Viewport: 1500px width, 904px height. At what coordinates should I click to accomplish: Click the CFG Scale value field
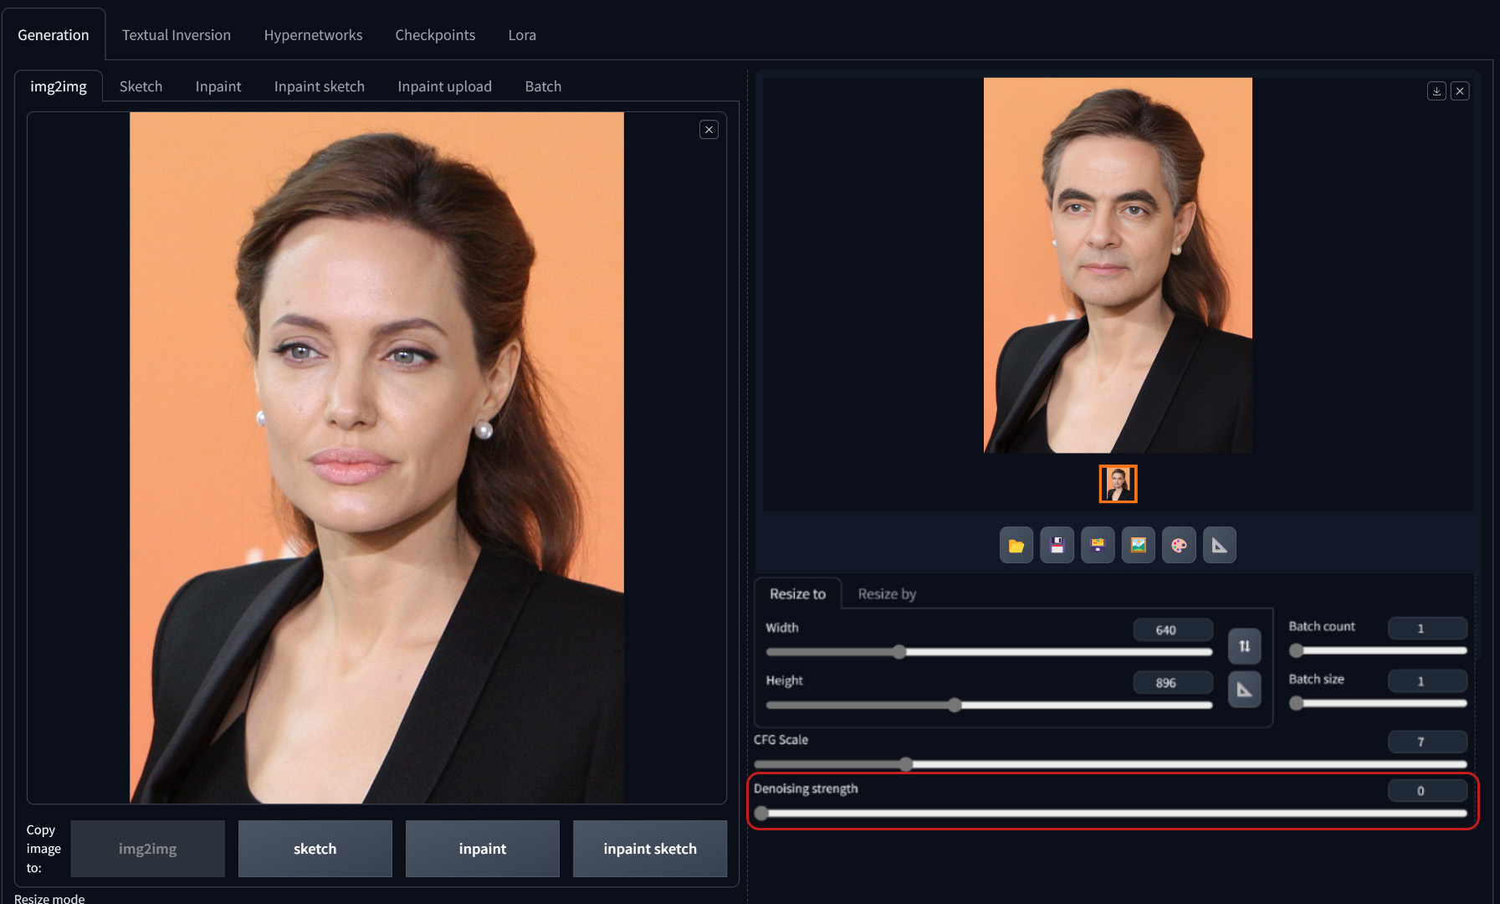pyautogui.click(x=1427, y=742)
